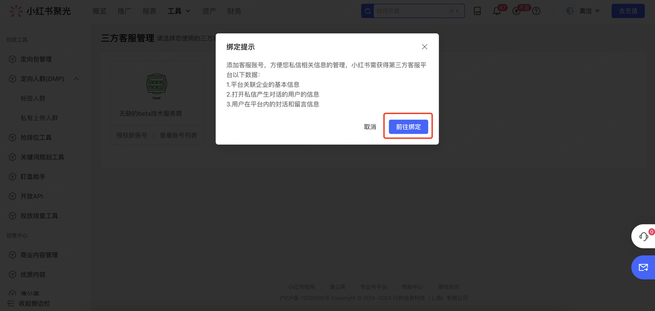Screen dimensions: 655x311
Task: Open the floating blue mail icon
Action: pyautogui.click(x=643, y=267)
